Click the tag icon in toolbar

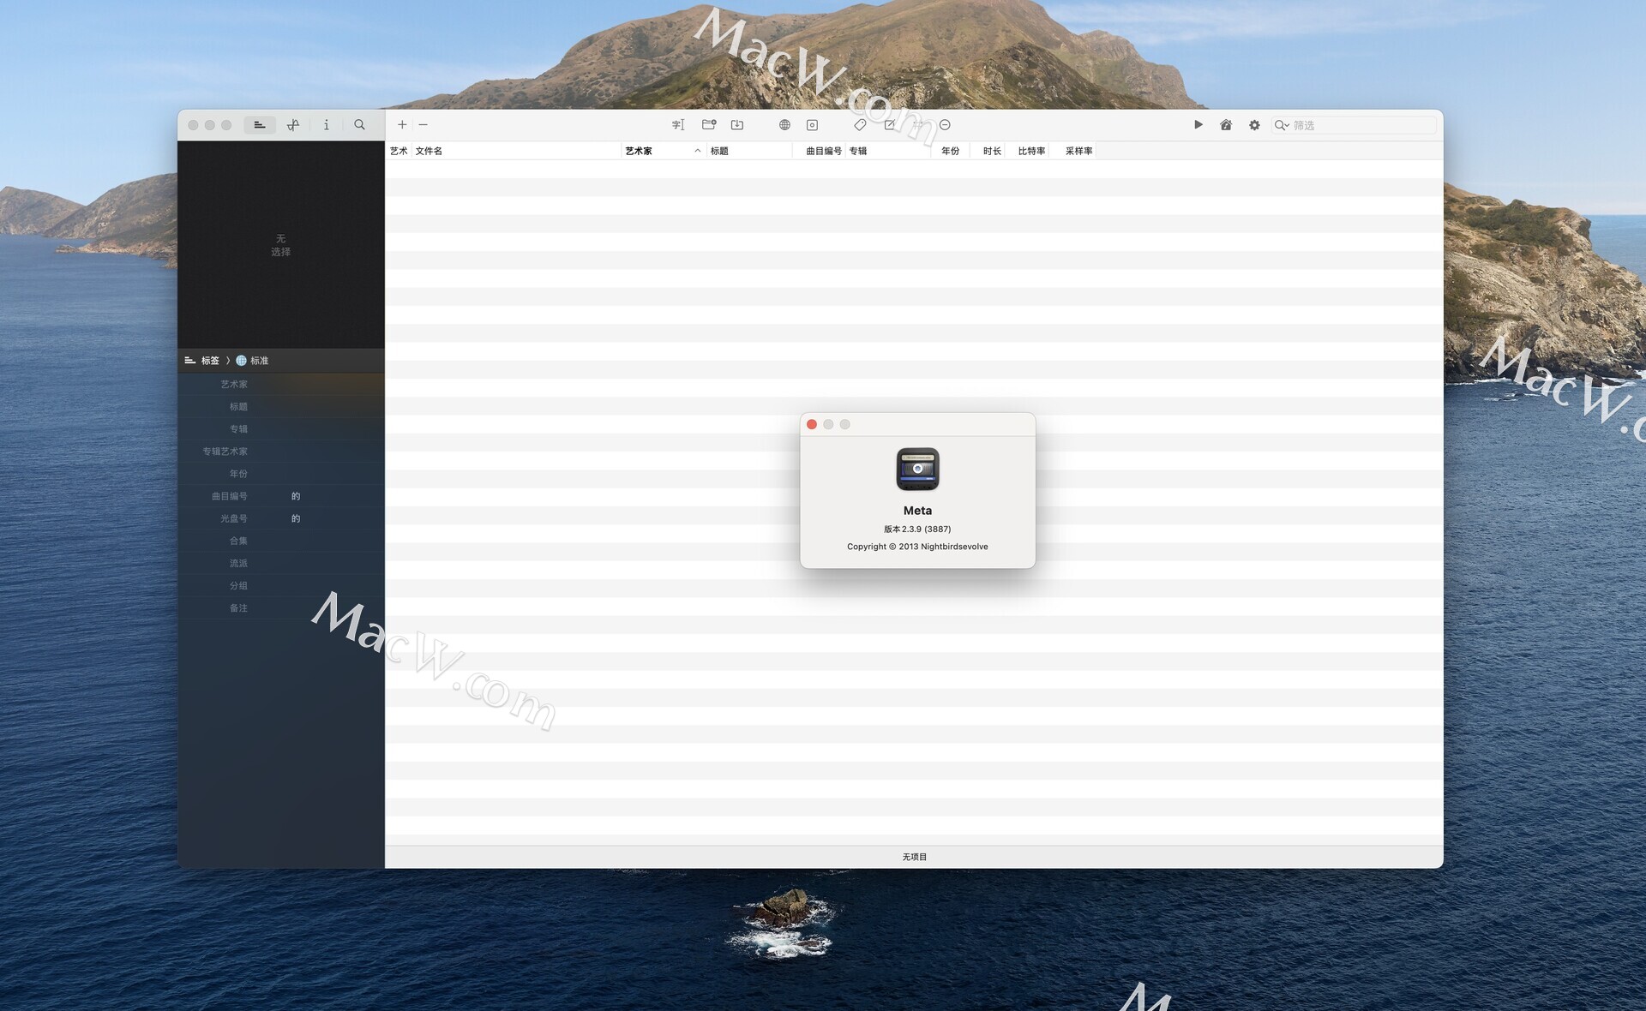pyautogui.click(x=860, y=125)
